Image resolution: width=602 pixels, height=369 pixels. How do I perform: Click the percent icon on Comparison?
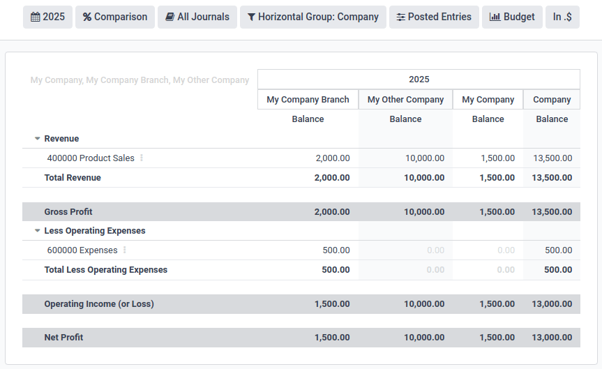87,17
